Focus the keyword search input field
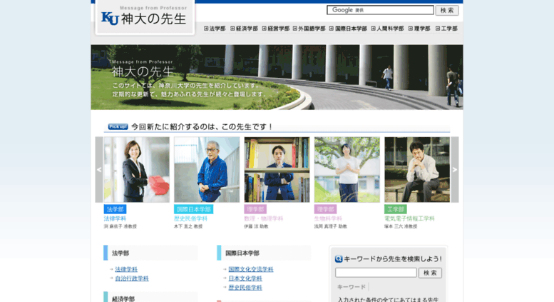Viewport: 554px width, 302px height. click(376, 273)
